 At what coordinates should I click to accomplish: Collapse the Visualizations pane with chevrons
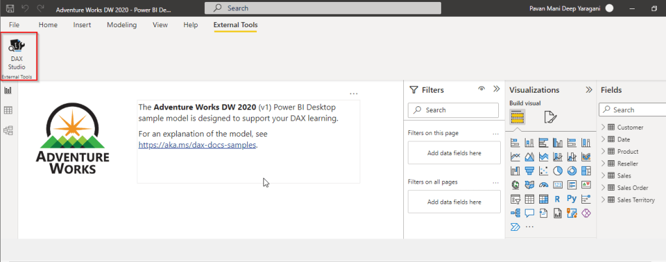click(589, 90)
